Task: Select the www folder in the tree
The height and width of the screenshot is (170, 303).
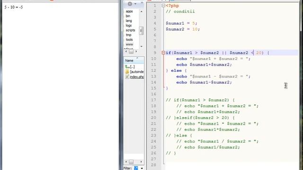Action: point(129,44)
